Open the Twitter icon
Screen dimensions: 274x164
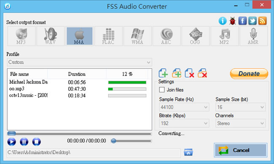253,21
